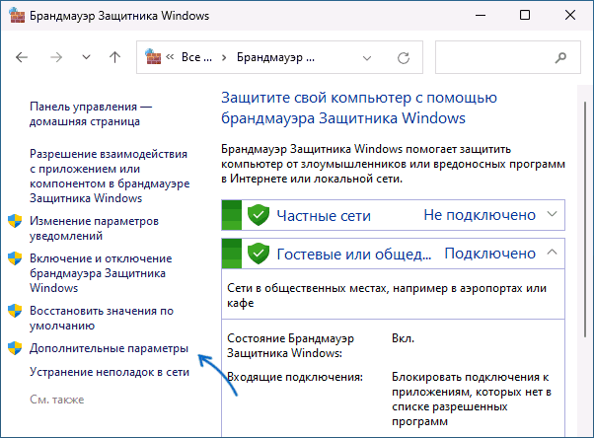Expand 'Частные сети' with the chevron
The image size is (594, 438).
click(x=552, y=214)
